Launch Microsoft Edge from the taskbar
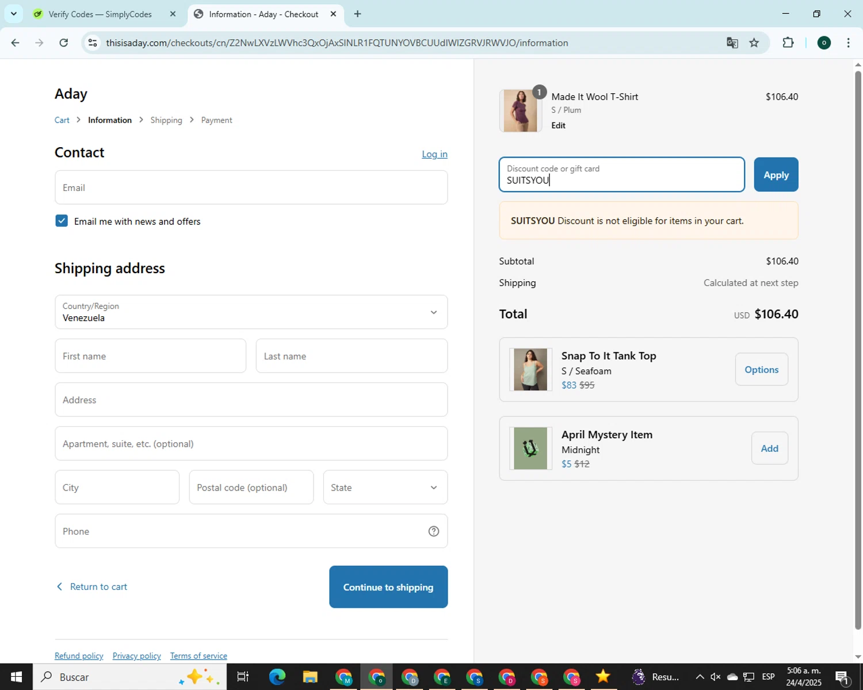 pyautogui.click(x=277, y=677)
